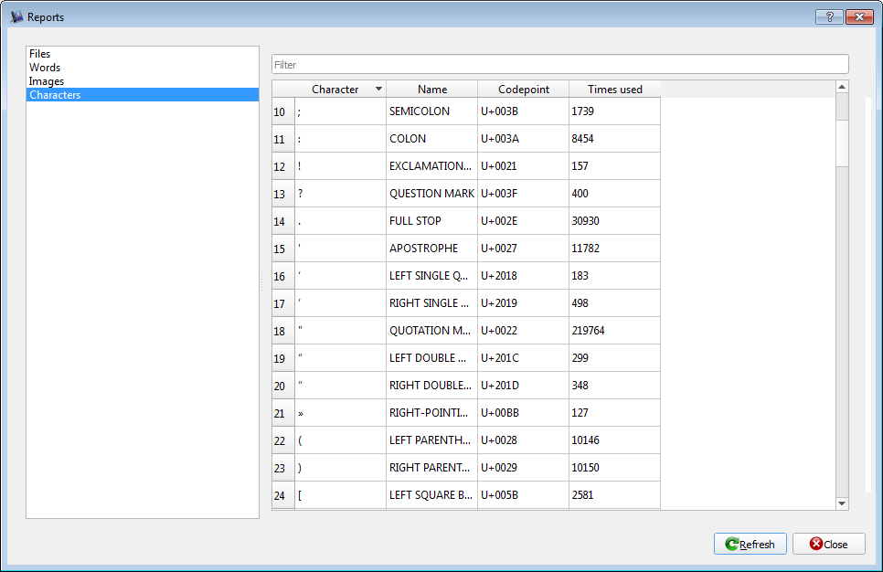Click codepoint U+2018

[x=523, y=276]
